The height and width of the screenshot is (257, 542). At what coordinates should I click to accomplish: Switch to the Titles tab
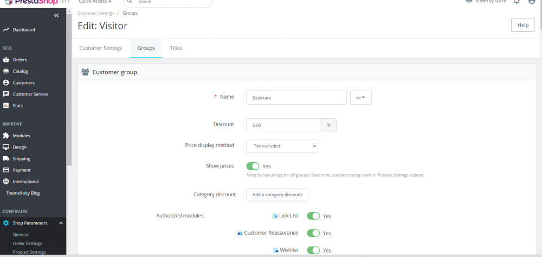click(176, 48)
